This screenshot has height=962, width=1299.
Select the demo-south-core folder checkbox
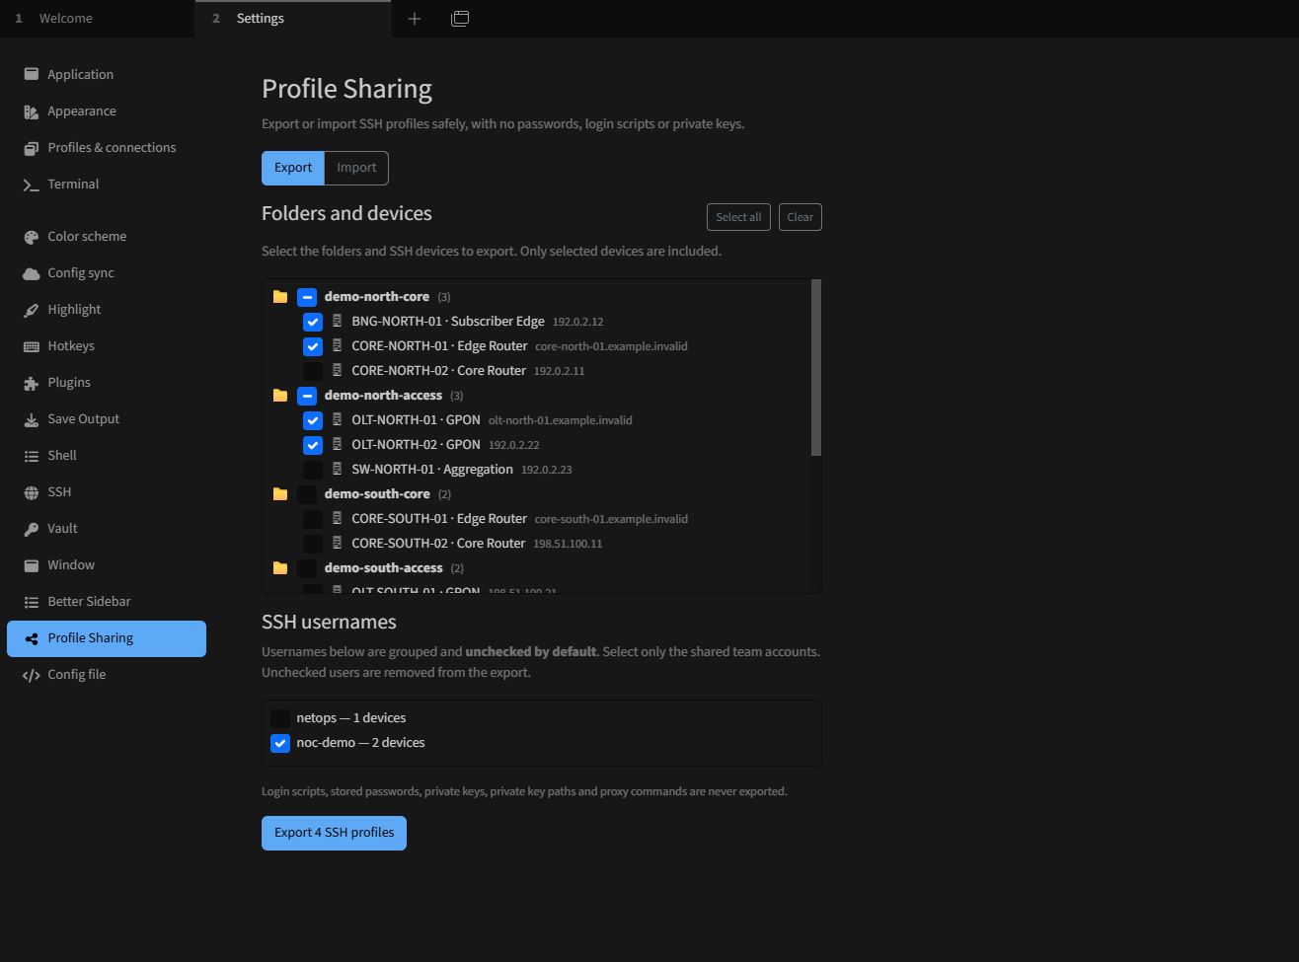point(307,494)
